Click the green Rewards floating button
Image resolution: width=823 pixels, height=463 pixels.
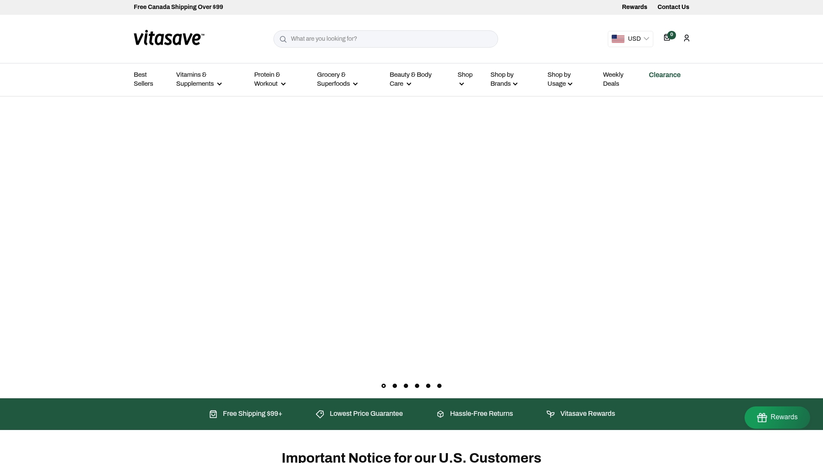pos(777,417)
